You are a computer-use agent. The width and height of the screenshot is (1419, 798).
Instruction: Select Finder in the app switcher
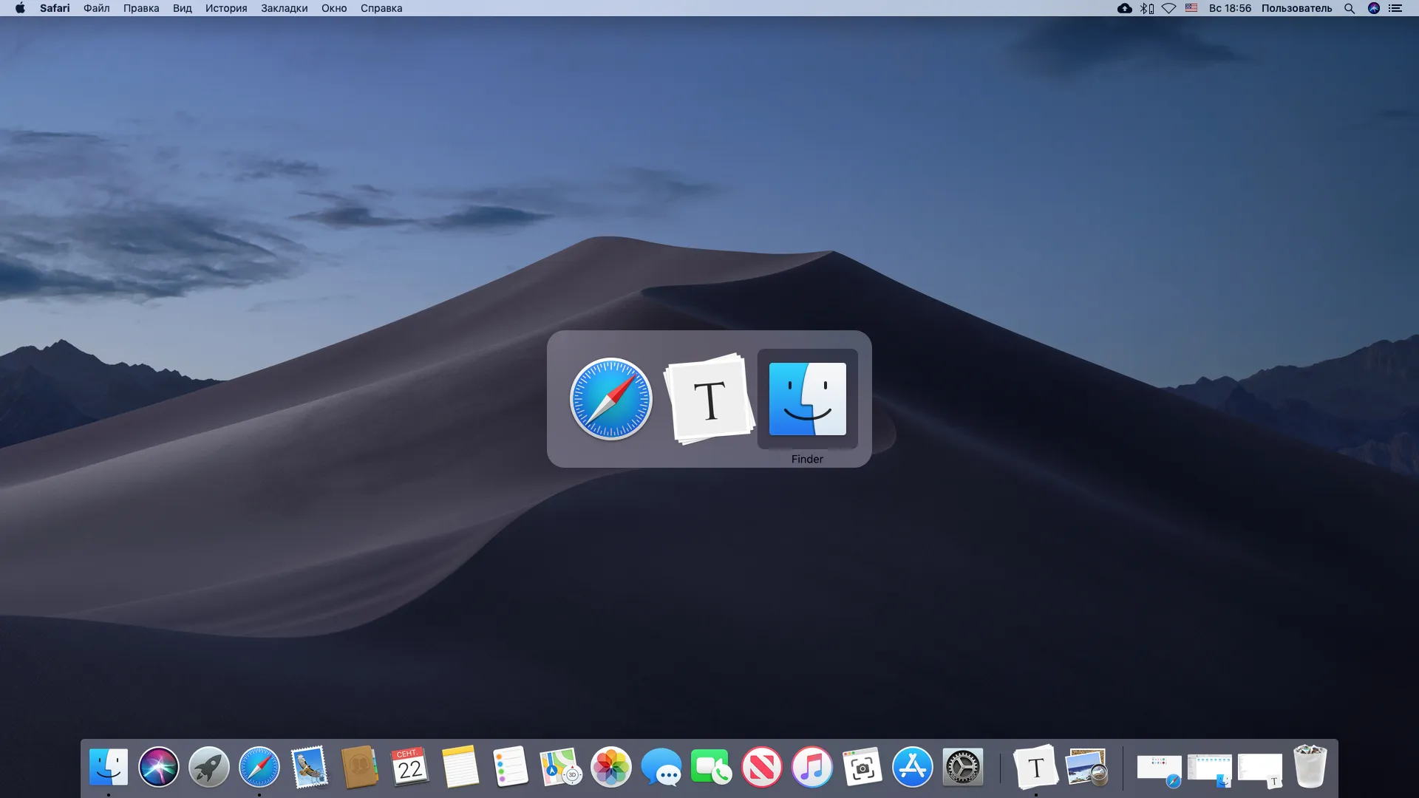[x=808, y=399]
